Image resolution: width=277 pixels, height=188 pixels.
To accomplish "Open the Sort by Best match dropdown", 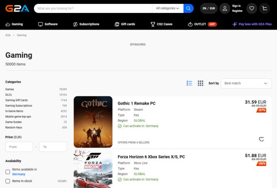I will [246, 83].
